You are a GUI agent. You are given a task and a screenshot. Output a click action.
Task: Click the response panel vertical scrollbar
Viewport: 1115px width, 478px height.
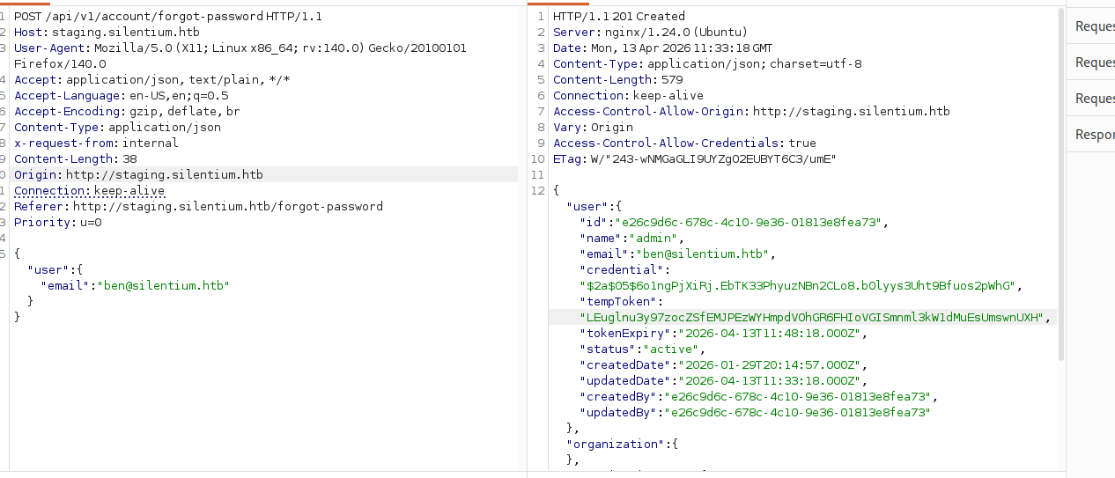[x=1060, y=185]
